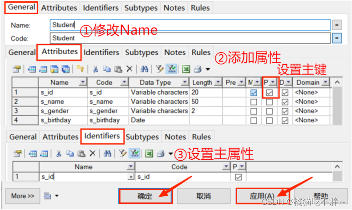Click Properties icon in Attributes toolbar
352x210 pixels.
pyautogui.click(x=17, y=69)
